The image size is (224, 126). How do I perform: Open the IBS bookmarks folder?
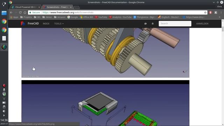click(x=37, y=17)
